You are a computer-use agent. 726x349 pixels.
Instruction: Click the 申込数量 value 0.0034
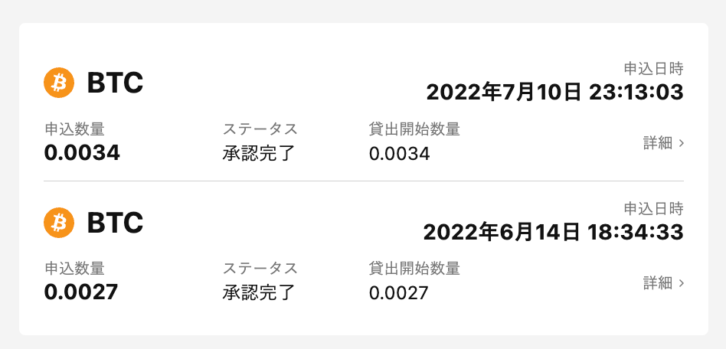coord(82,153)
